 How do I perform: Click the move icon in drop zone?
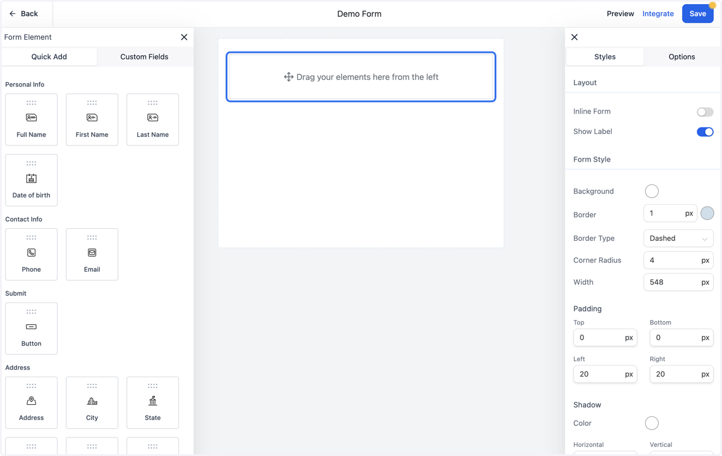tap(289, 77)
